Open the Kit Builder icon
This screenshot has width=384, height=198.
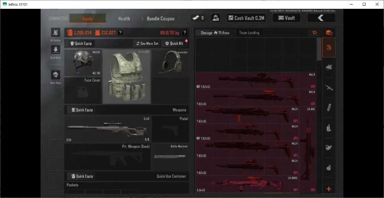[56, 33]
